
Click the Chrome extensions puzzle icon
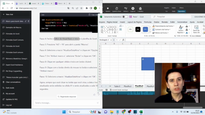point(86,8)
